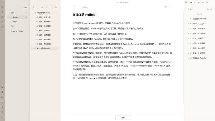Open the Inbox folder
This screenshot has width=215, height=121.
(x=15, y=22)
